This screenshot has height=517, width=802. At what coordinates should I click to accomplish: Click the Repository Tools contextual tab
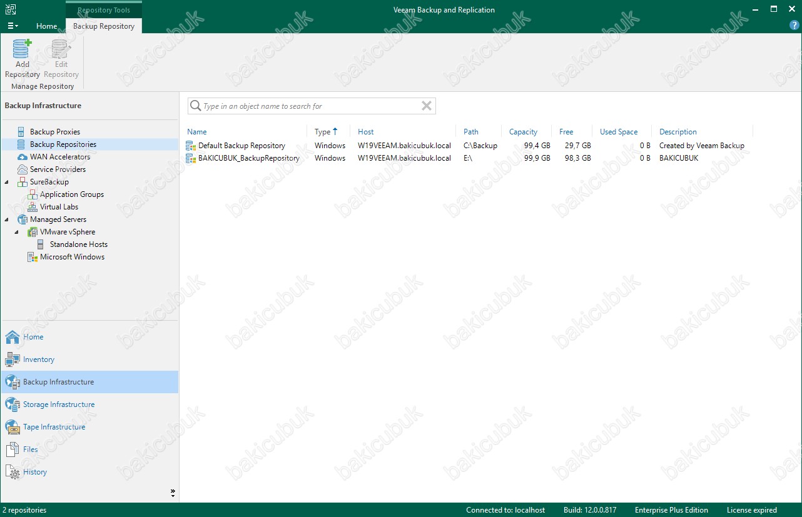[x=104, y=10]
